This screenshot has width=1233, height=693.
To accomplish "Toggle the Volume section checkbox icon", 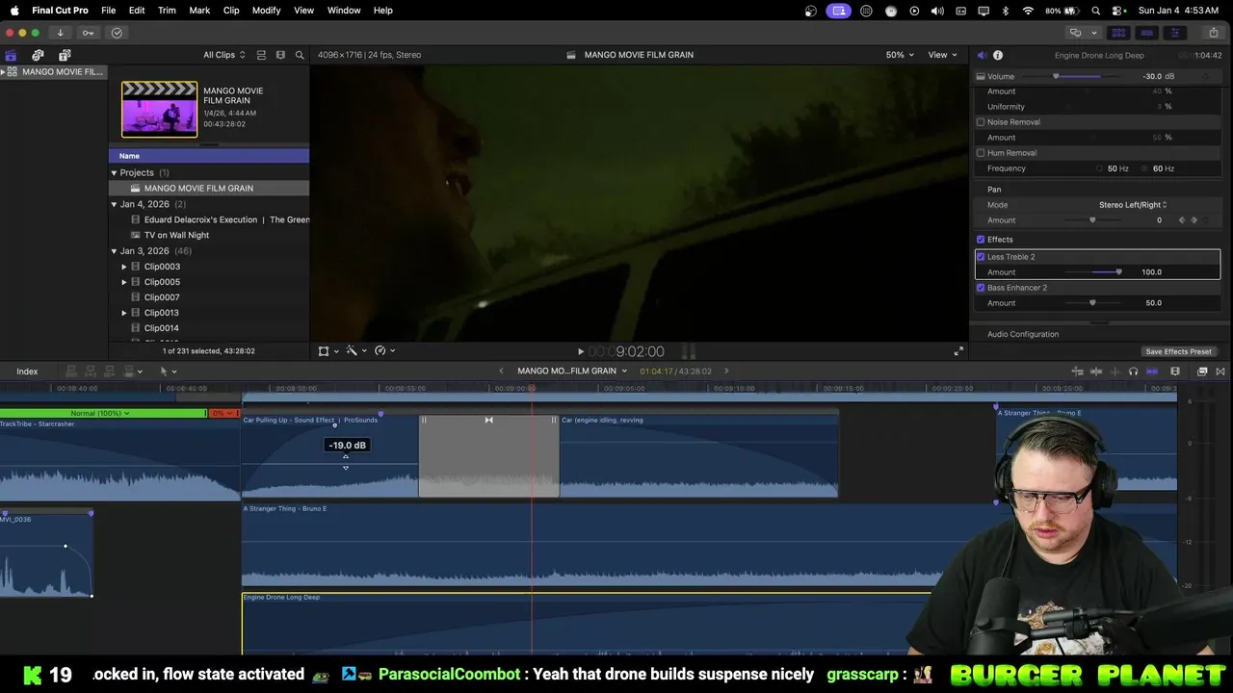I will [981, 76].
